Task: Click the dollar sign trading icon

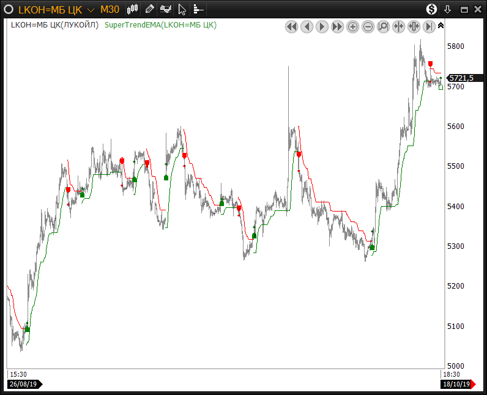Action: [x=432, y=9]
